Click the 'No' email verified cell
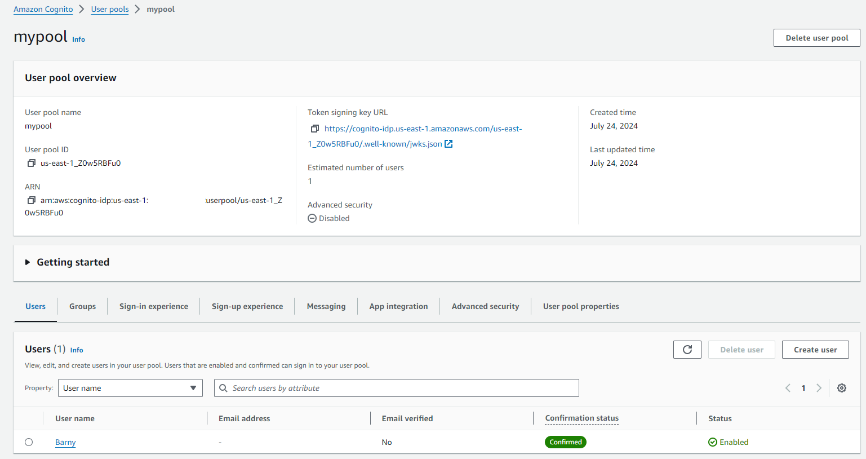866x459 pixels. pos(387,442)
